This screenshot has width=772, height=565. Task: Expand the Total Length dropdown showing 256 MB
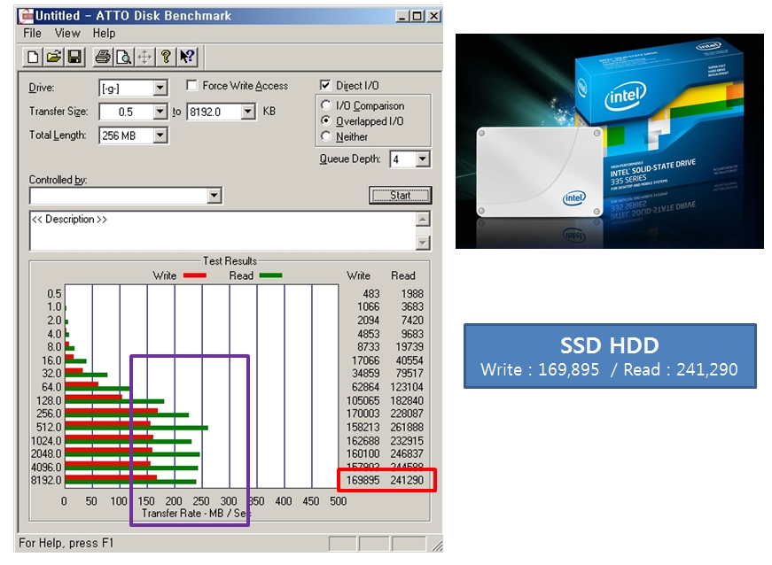(160, 135)
